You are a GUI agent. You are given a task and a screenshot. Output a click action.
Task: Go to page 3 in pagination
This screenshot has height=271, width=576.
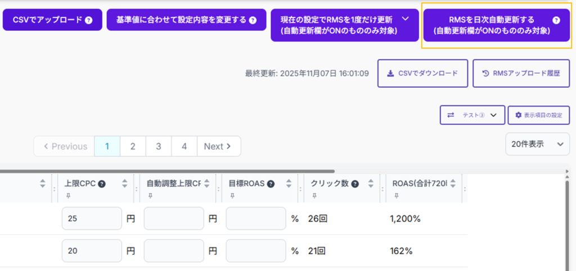click(159, 146)
